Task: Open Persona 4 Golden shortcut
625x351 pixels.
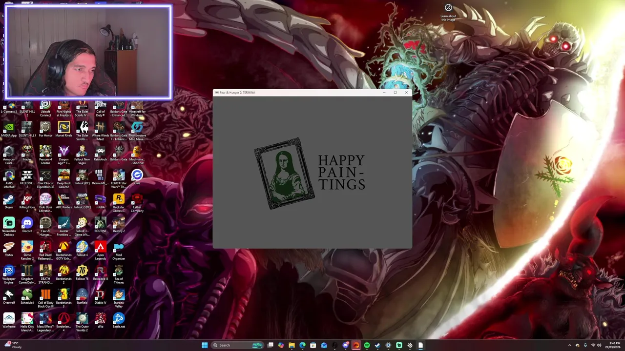Action: pyautogui.click(x=45, y=154)
